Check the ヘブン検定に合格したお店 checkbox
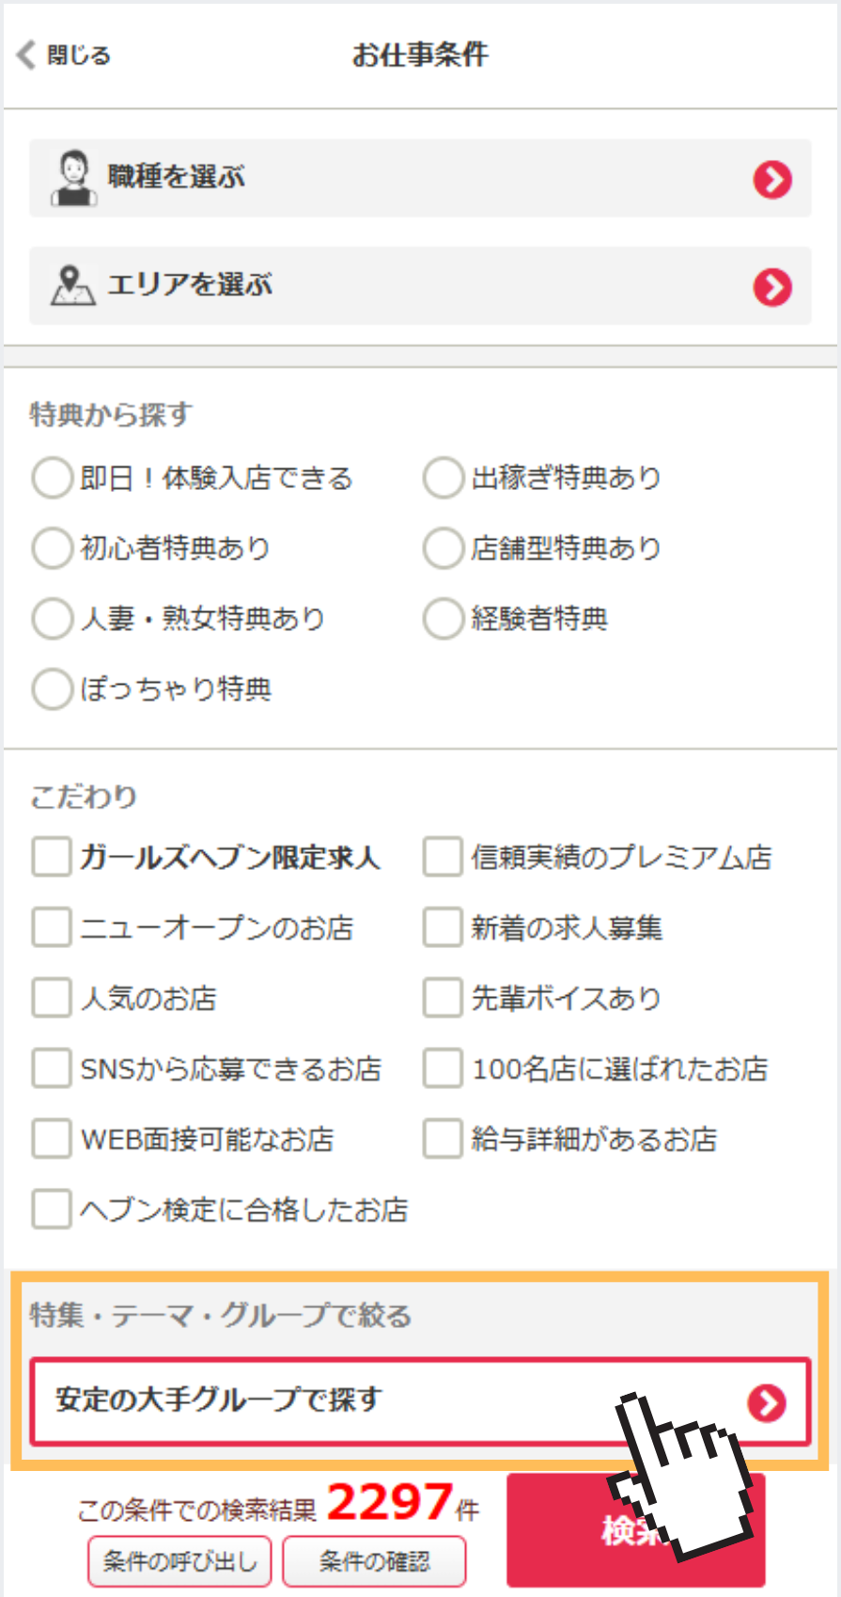The height and width of the screenshot is (1597, 841). pos(52,1210)
